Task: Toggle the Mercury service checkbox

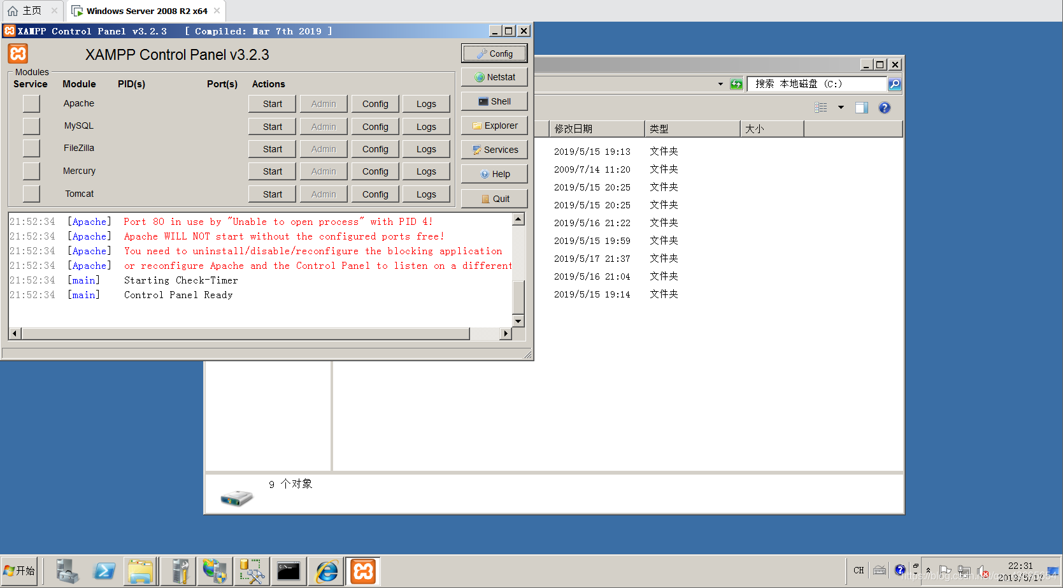Action: 31,171
